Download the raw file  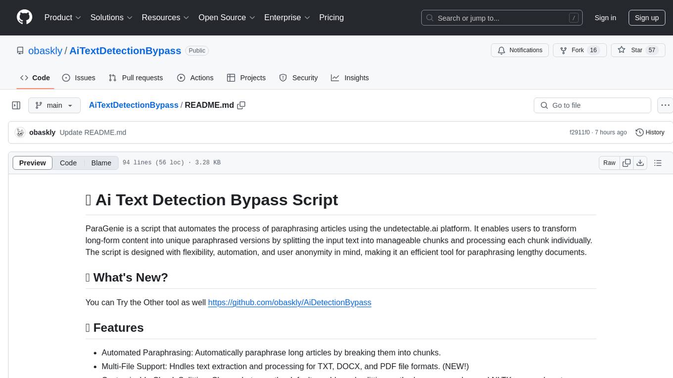click(640, 163)
